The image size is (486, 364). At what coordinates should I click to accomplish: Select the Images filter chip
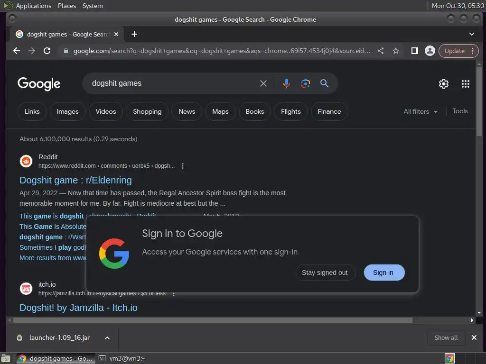coord(67,111)
